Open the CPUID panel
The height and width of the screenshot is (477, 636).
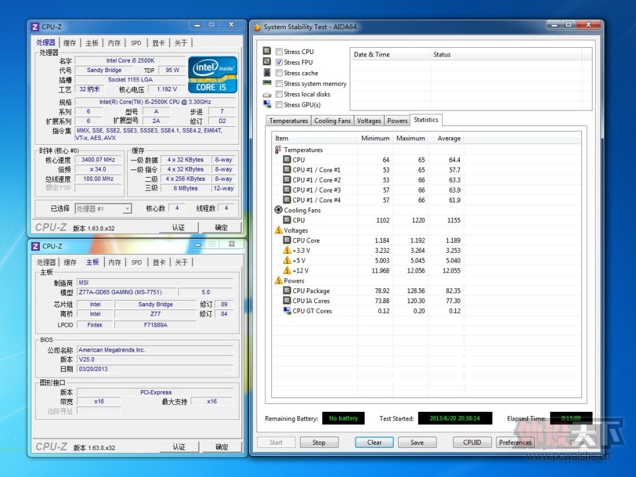click(x=472, y=442)
